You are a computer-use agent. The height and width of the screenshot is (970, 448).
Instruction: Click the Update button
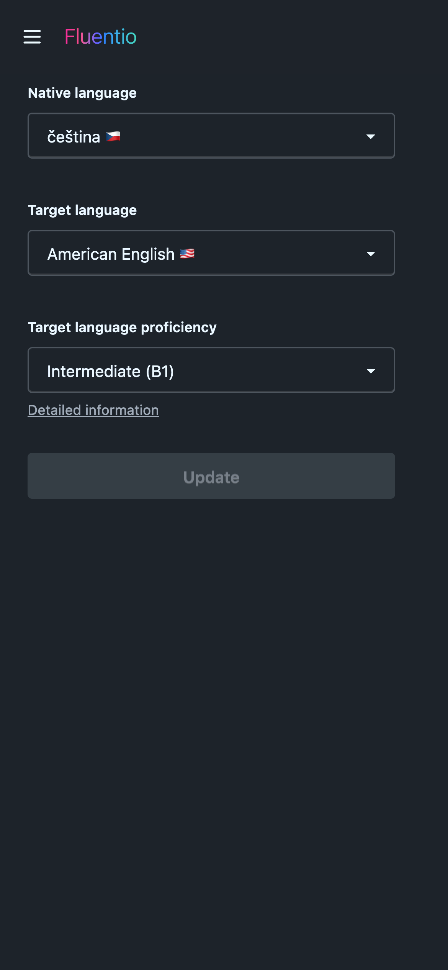pos(211,476)
